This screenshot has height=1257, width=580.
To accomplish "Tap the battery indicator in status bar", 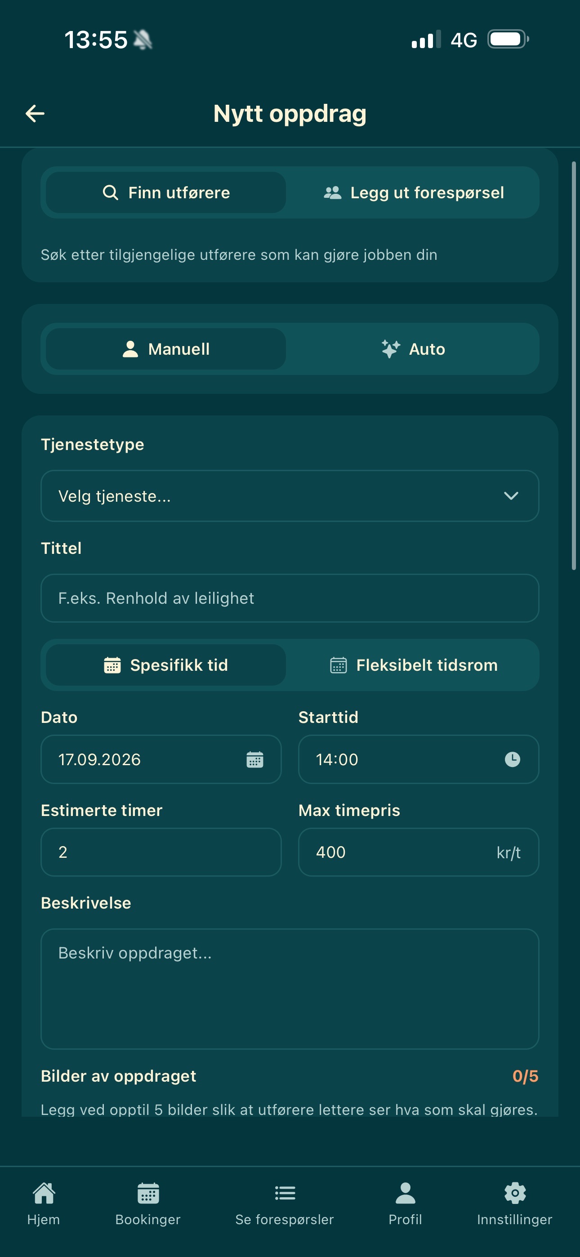I will (x=508, y=39).
